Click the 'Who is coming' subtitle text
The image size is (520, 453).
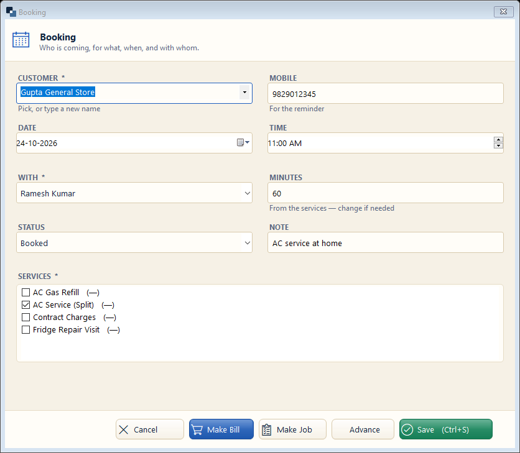119,48
